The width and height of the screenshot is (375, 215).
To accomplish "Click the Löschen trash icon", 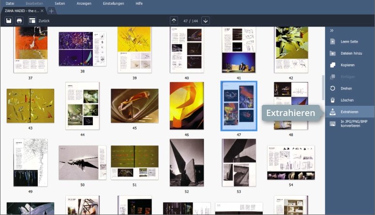I will pos(332,100).
